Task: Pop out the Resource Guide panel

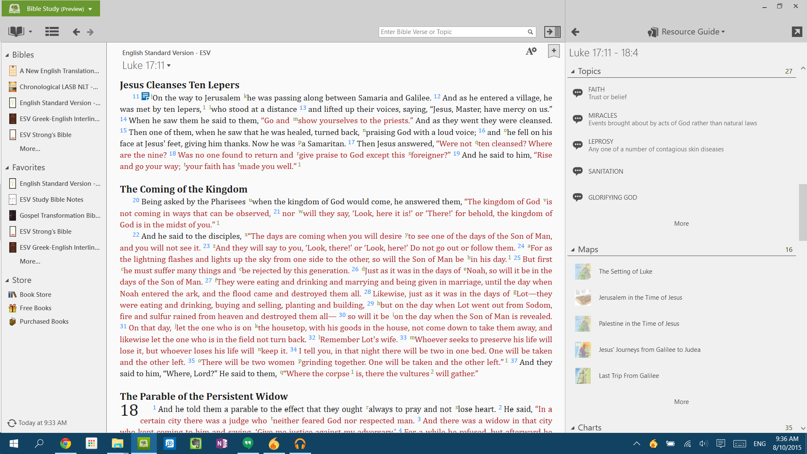Action: point(797,32)
